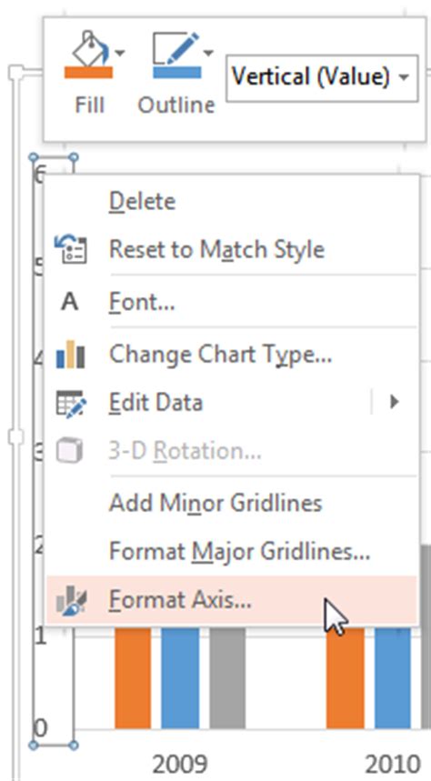The width and height of the screenshot is (431, 781).
Task: Click the orange fill color bar
Action: click(88, 73)
